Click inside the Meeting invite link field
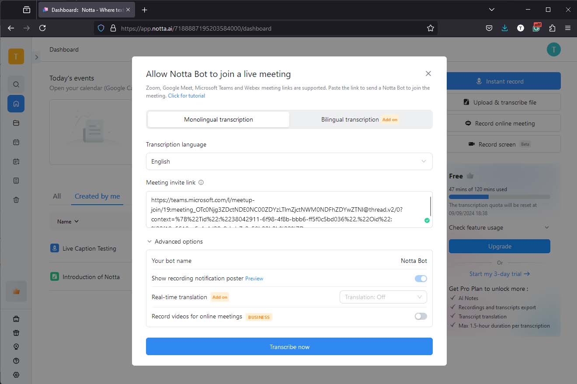This screenshot has height=384, width=577. [288, 209]
